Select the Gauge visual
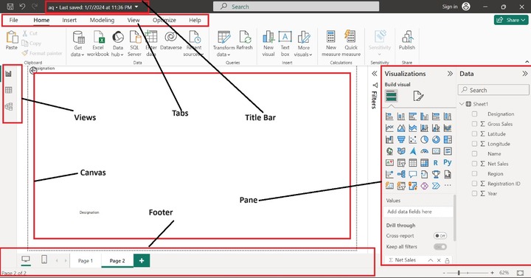Screen dimensions: 531x278 [x=424, y=151]
